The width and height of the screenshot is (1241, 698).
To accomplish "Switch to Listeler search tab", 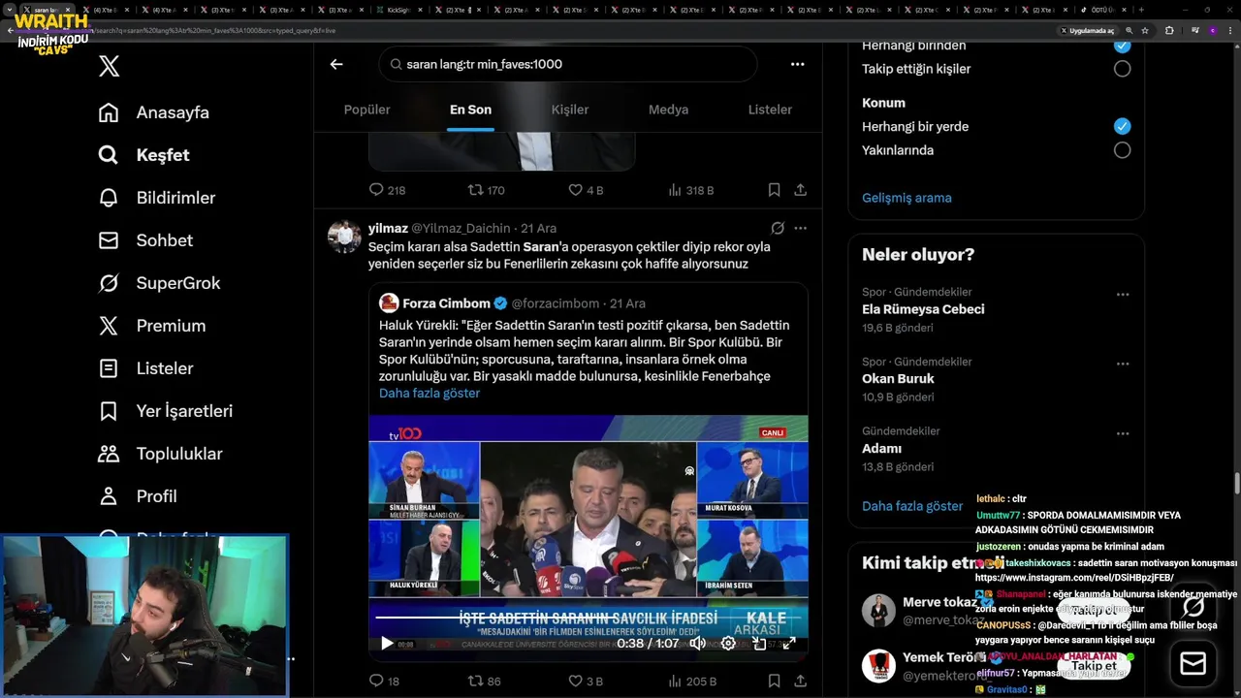I will pyautogui.click(x=770, y=110).
